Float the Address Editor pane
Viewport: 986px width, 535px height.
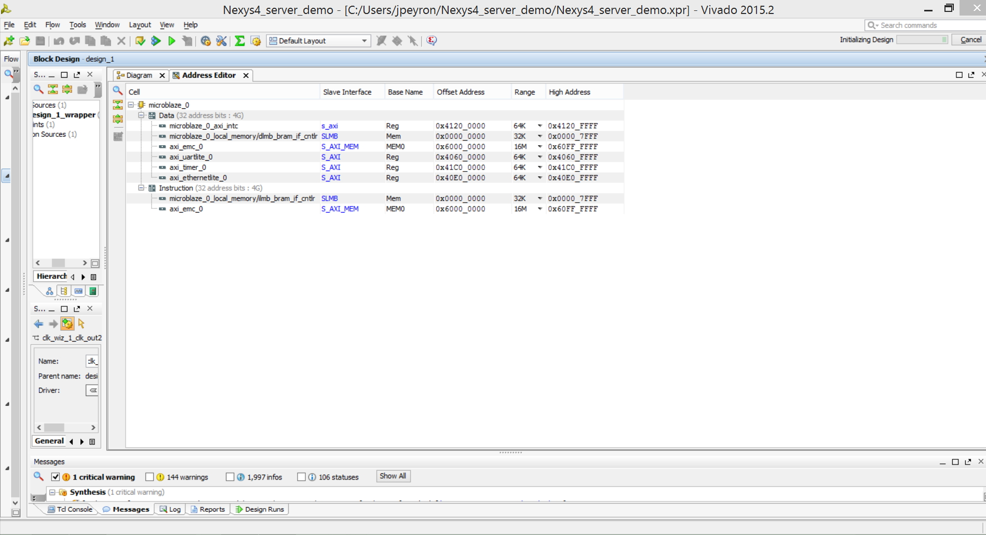coord(971,75)
